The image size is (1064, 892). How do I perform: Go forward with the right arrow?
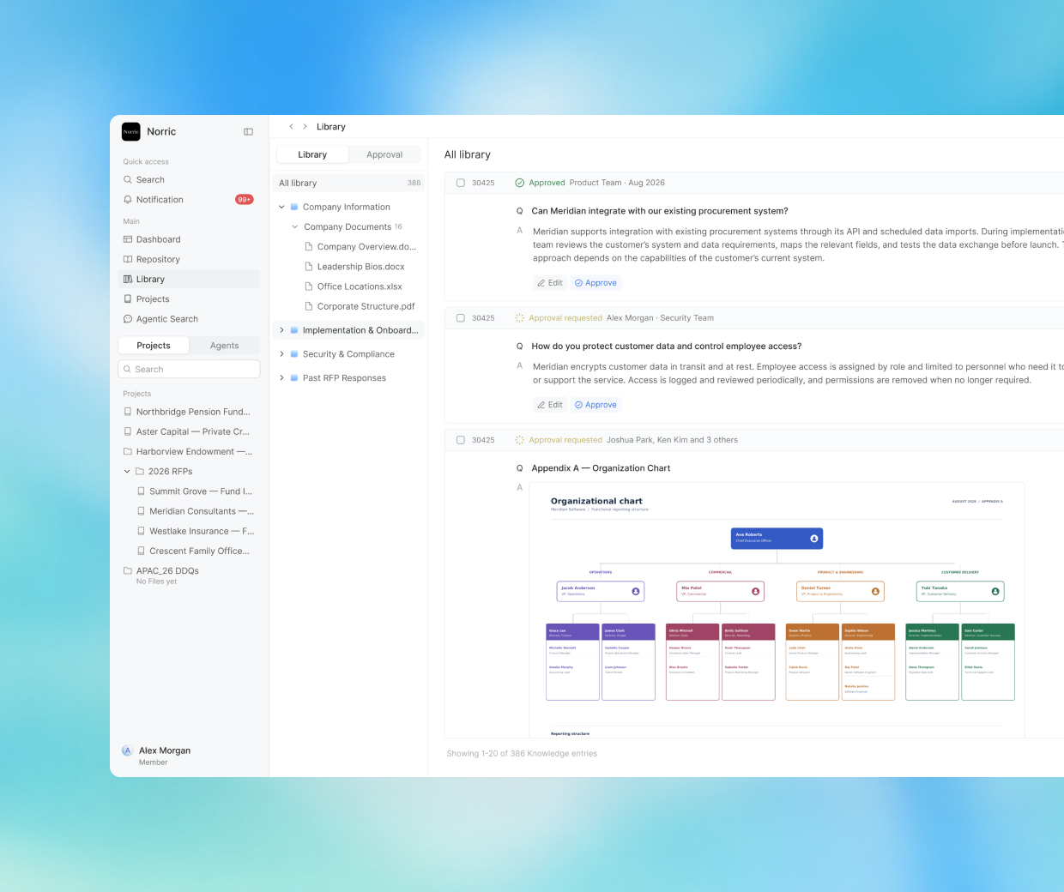click(305, 126)
